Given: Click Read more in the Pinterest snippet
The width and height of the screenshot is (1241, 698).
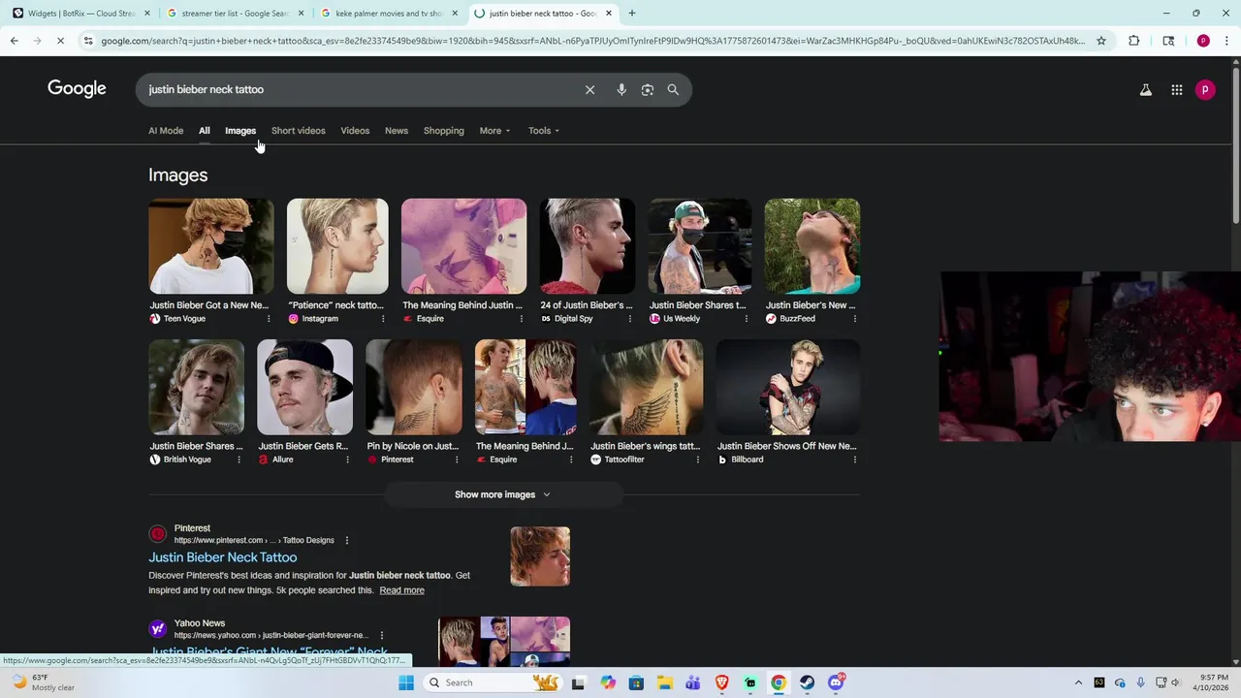Looking at the screenshot, I should coord(401,590).
